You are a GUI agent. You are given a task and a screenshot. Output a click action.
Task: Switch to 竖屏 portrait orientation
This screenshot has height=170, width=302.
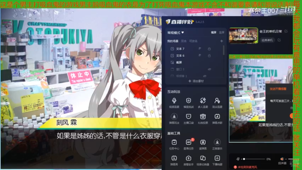tap(222, 32)
